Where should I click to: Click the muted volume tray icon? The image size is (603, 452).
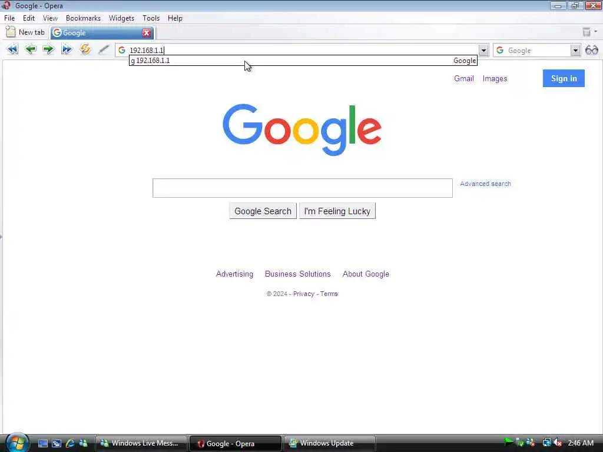coord(558,443)
